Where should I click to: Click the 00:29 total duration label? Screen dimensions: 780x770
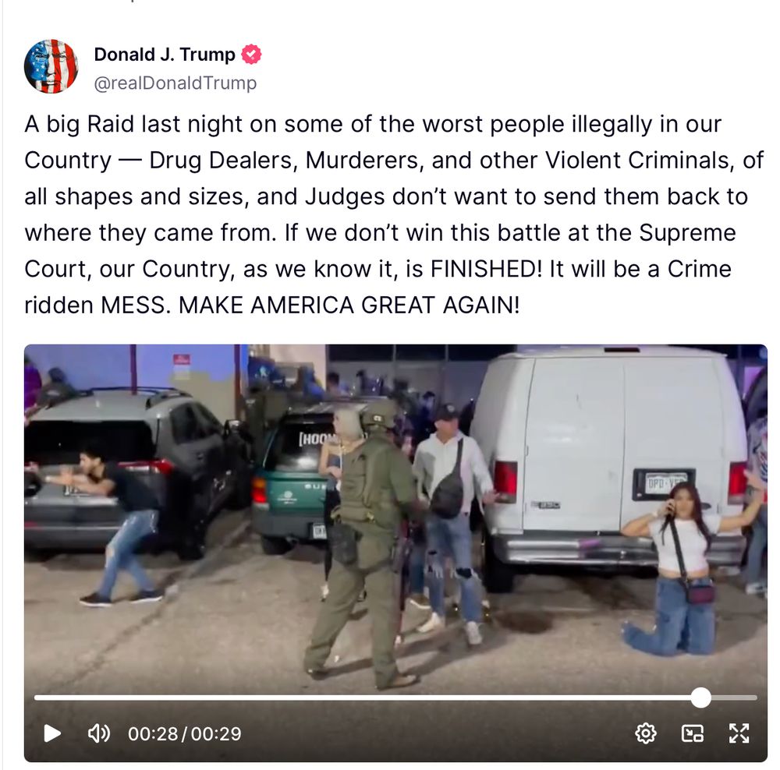tap(216, 733)
